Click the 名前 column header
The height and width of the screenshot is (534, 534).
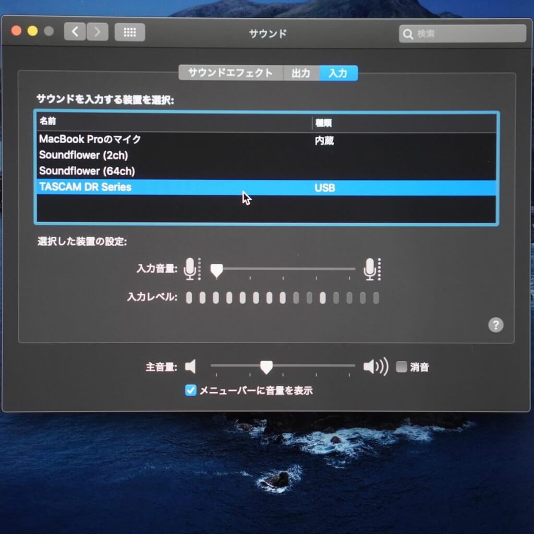[174, 122]
